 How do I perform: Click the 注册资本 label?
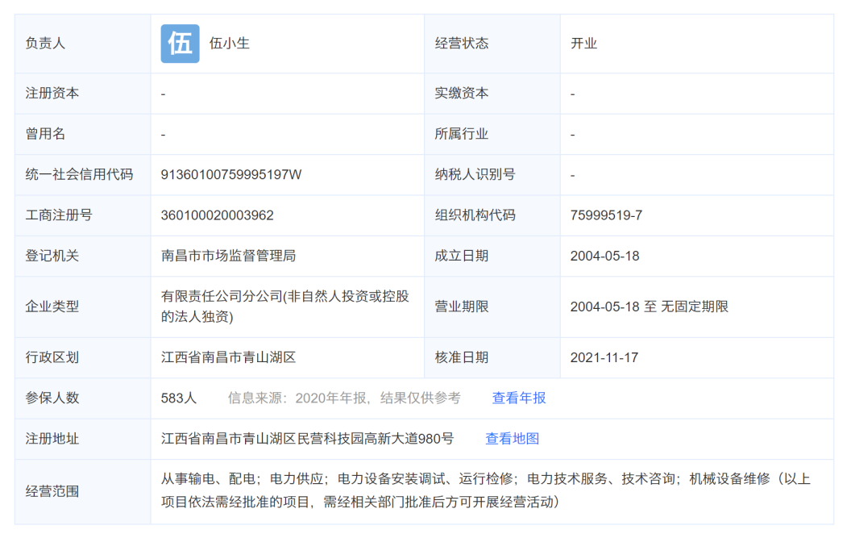(52, 94)
